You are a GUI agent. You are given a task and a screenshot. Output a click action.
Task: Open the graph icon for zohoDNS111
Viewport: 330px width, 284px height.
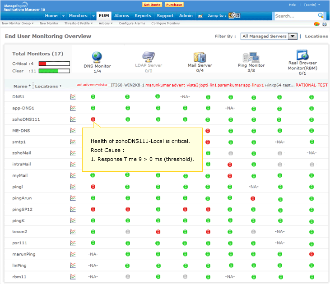(x=73, y=119)
